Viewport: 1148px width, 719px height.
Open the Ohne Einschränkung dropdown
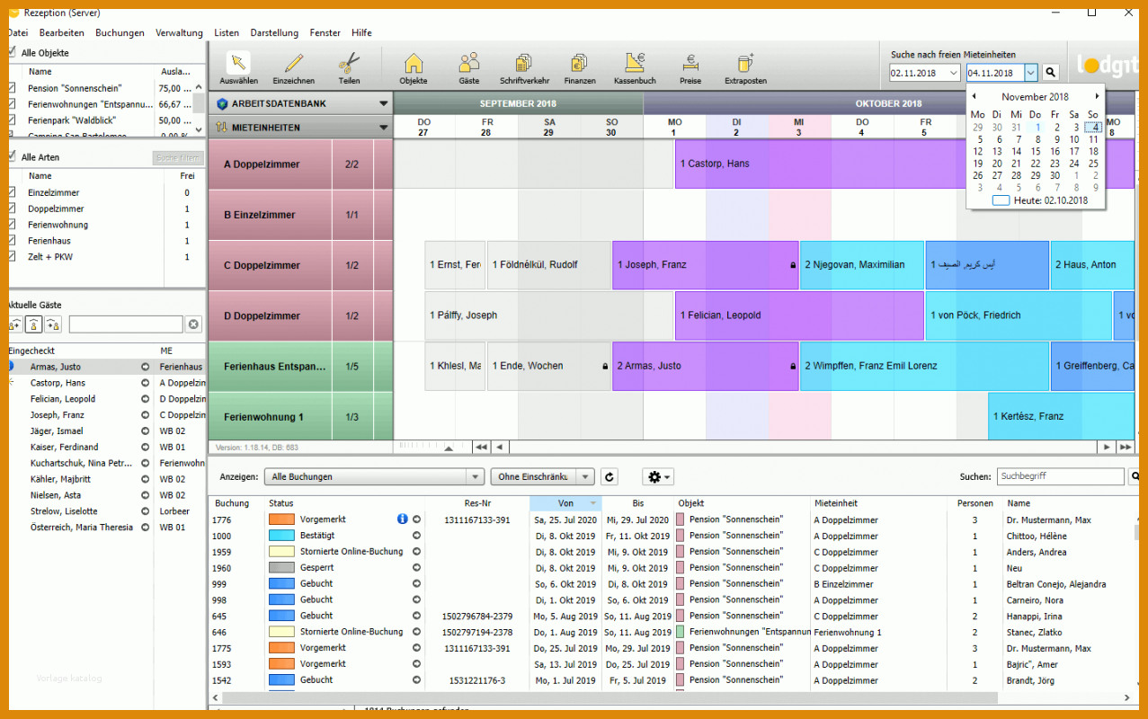click(x=542, y=477)
